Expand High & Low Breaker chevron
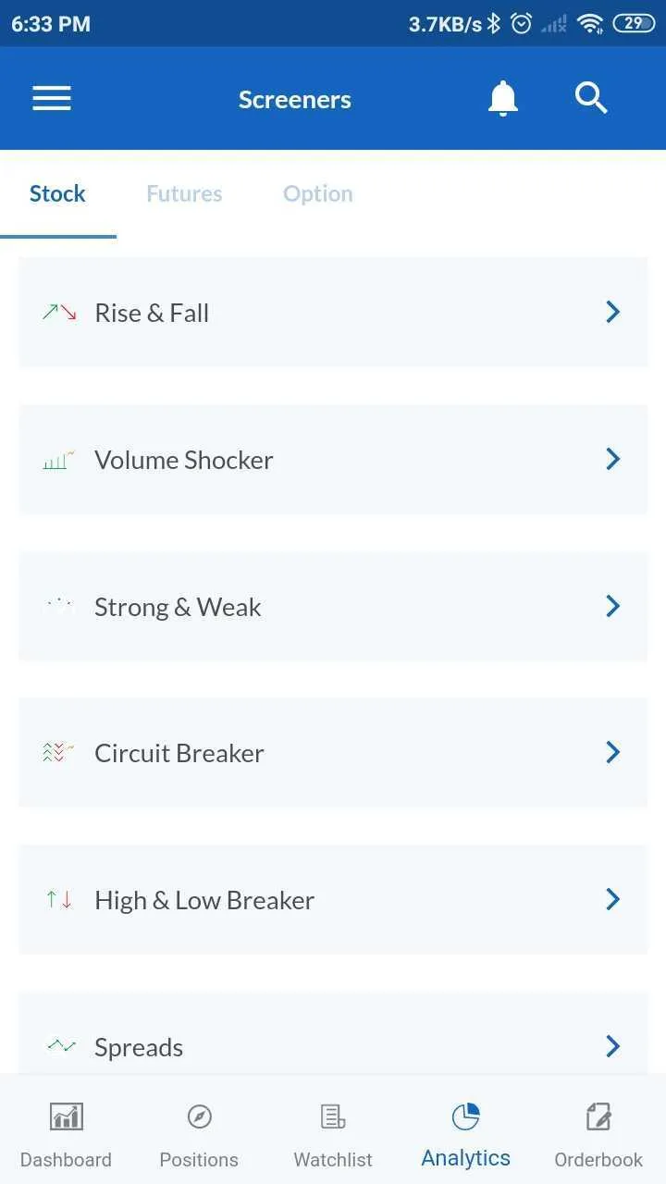Viewport: 666px width, 1184px height. point(612,899)
